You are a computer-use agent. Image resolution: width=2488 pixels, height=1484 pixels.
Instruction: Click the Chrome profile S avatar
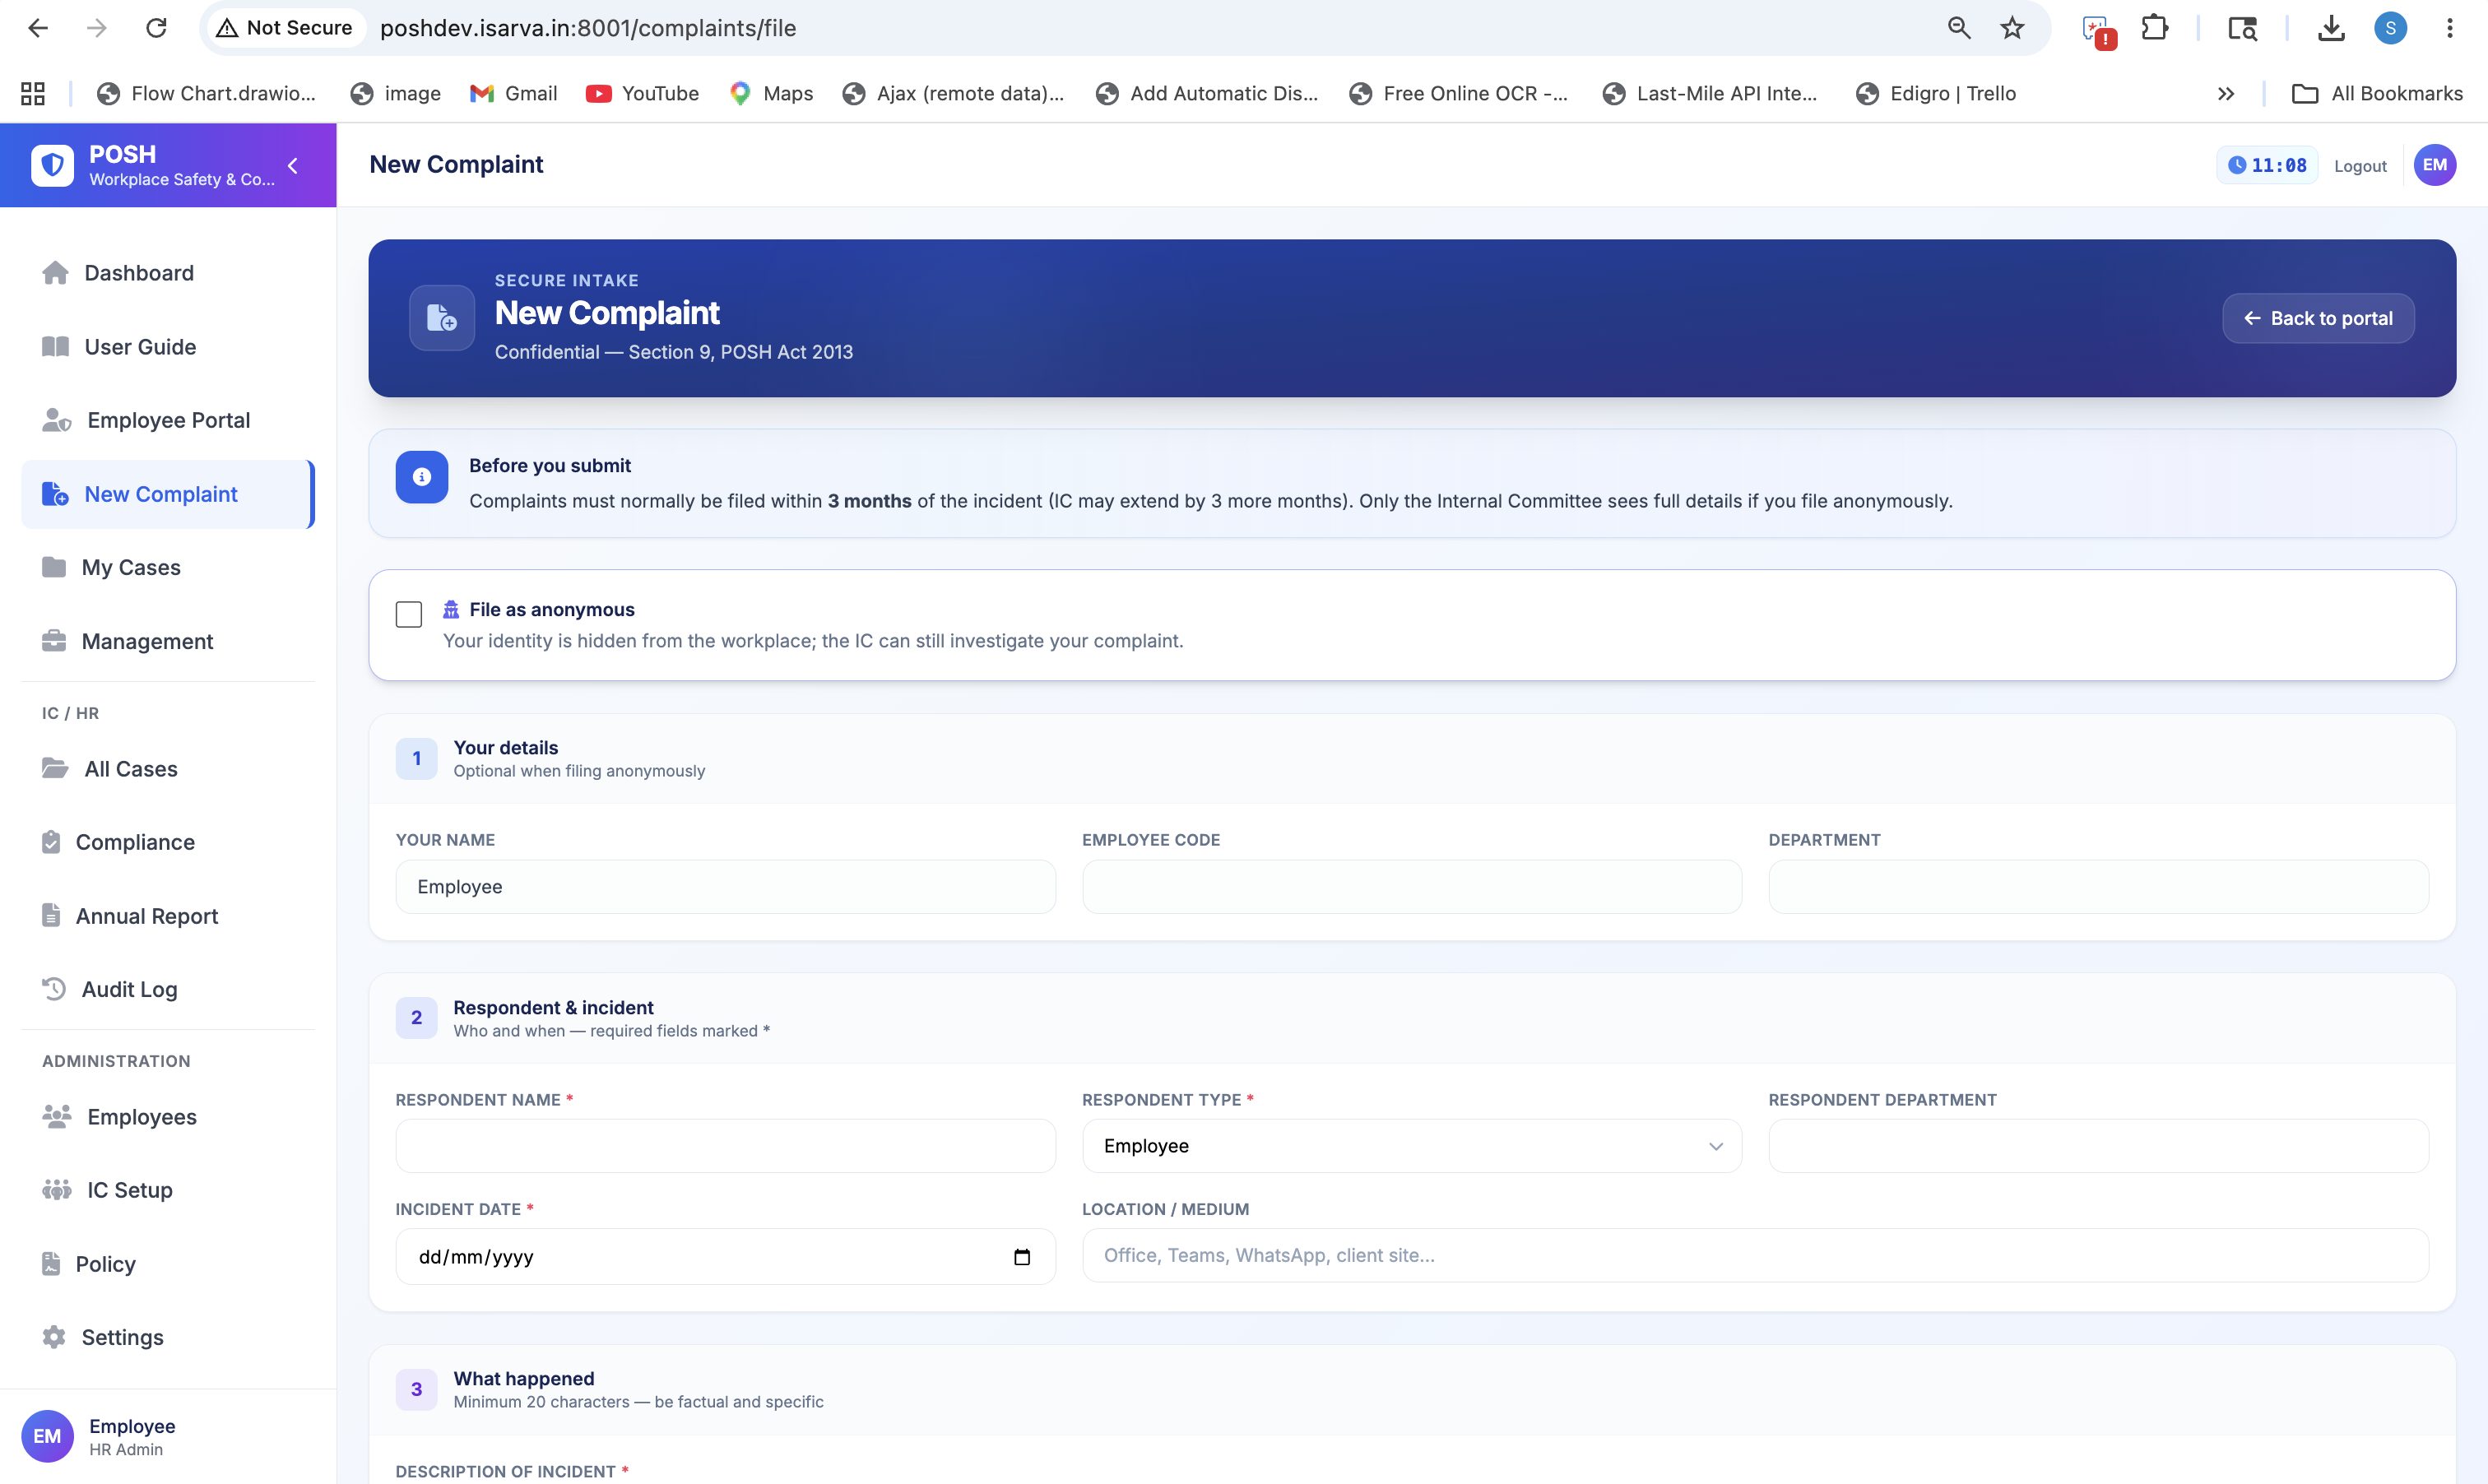click(x=2391, y=28)
